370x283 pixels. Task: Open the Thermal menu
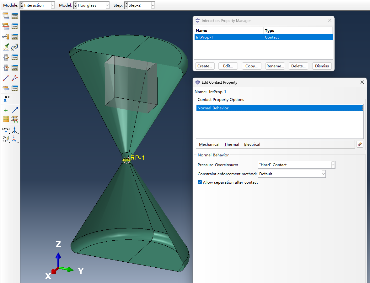(x=232, y=144)
